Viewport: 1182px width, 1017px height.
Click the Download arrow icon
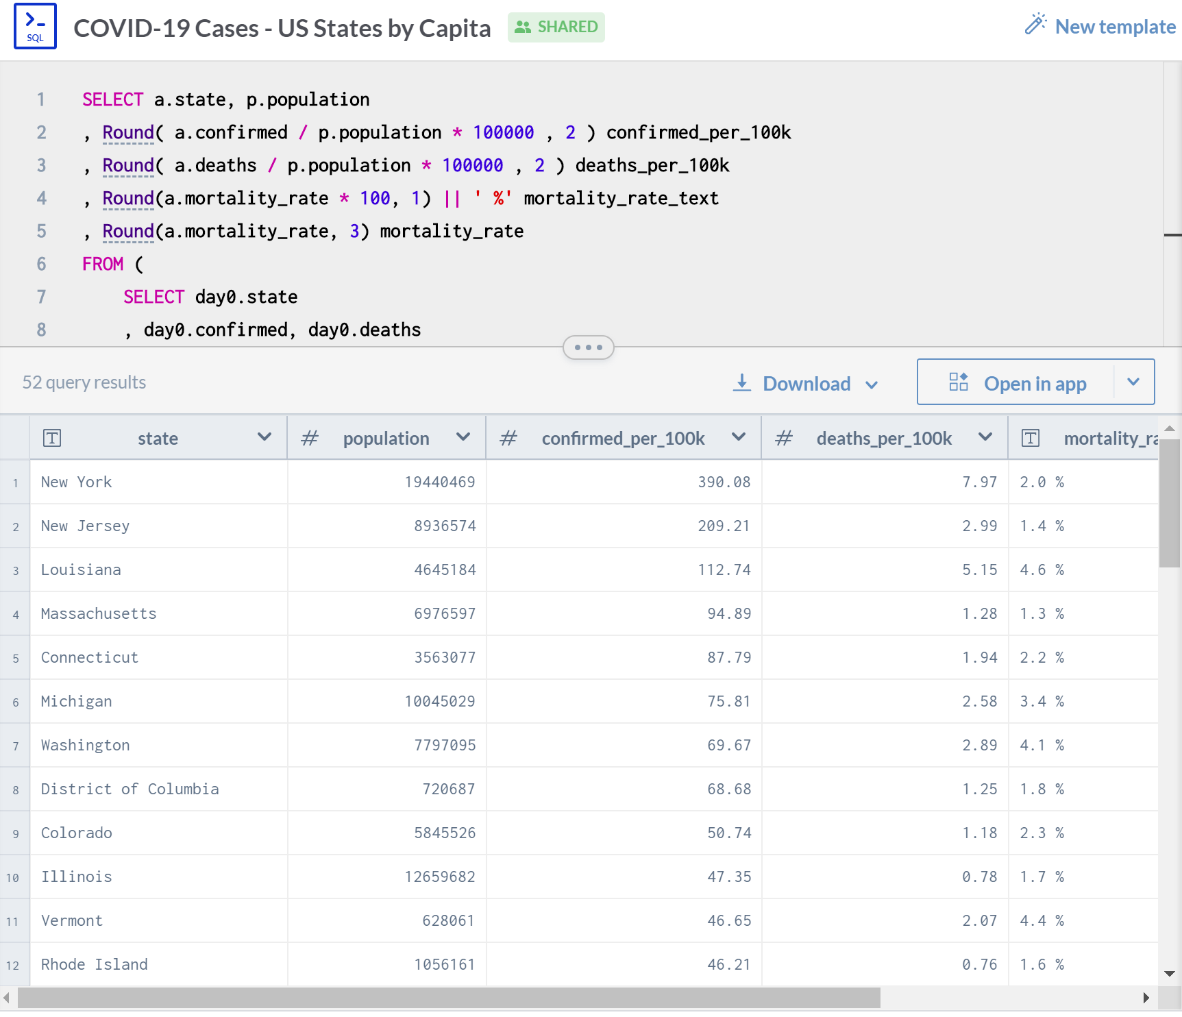coord(741,383)
